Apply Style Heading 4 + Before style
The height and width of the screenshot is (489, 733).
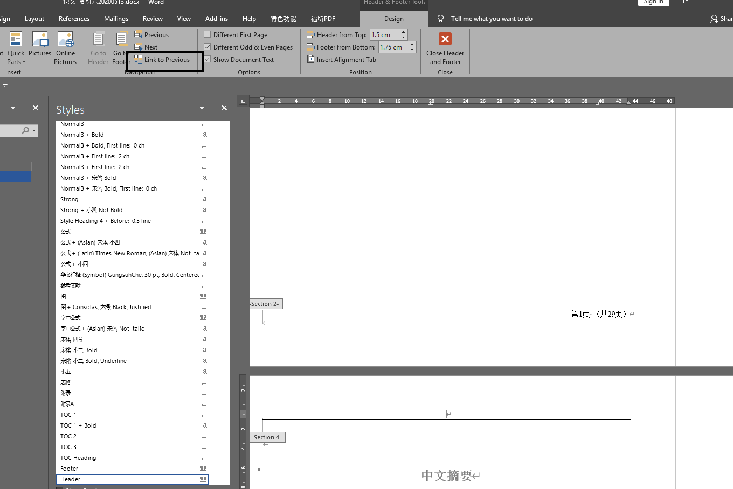tap(132, 221)
